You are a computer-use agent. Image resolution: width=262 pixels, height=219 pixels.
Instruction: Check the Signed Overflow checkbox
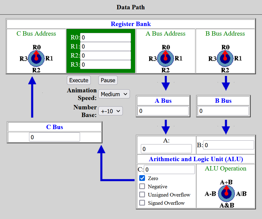click(142, 203)
